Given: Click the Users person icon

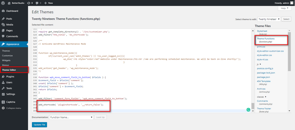Looking at the screenshot, I should pyautogui.click(x=3, y=82).
